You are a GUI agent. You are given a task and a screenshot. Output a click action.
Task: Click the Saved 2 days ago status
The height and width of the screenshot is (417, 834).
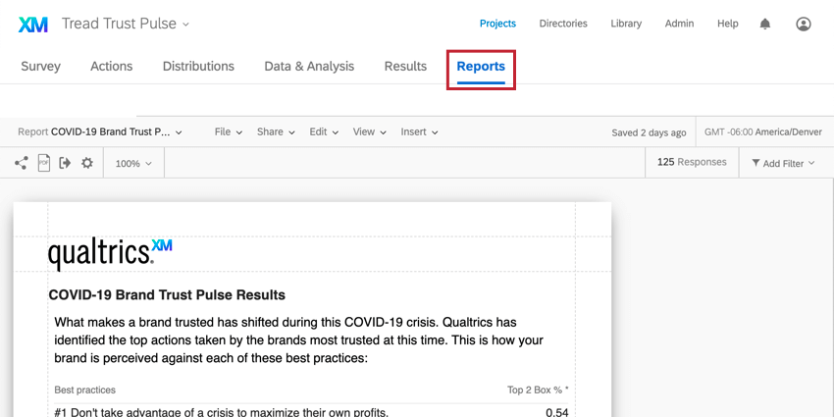coord(649,133)
